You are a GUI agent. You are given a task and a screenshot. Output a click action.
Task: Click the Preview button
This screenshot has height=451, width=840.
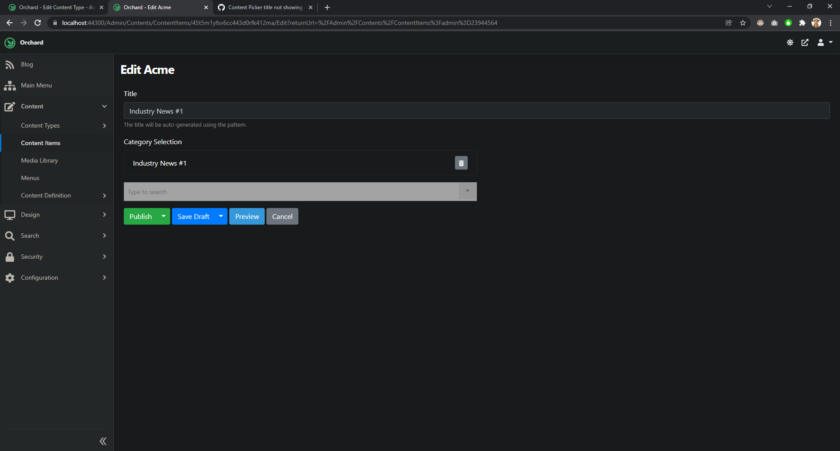pyautogui.click(x=247, y=216)
